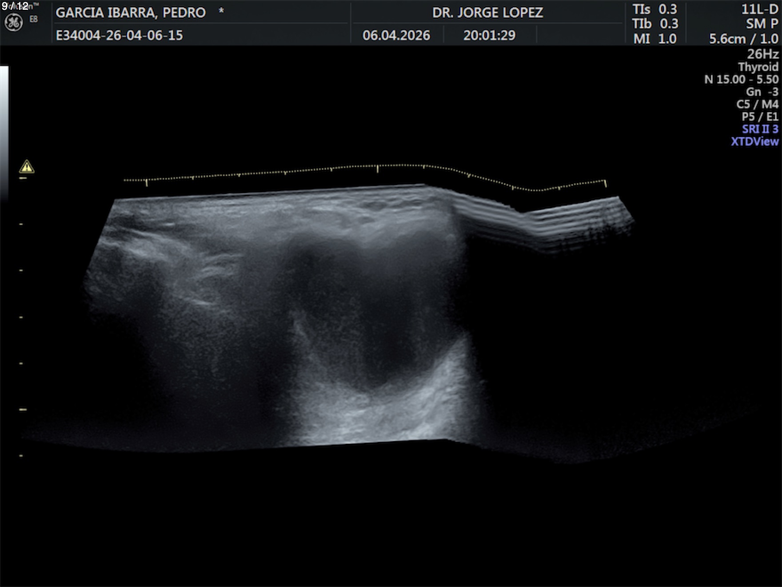This screenshot has height=587, width=782.
Task: Click the exam date 06.04.2026
Action: 396,36
